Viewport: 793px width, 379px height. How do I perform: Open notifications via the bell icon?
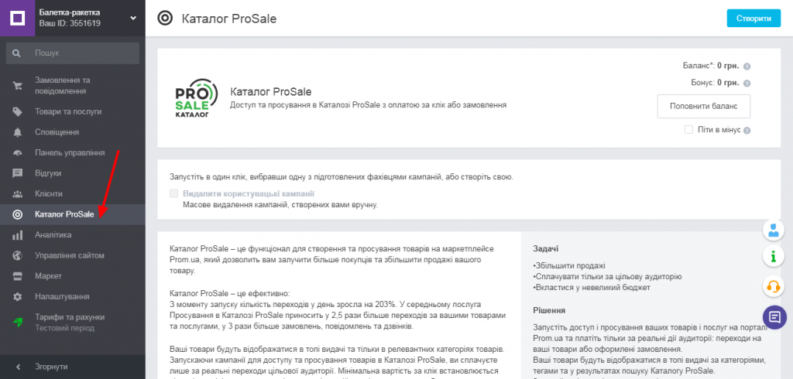18,132
